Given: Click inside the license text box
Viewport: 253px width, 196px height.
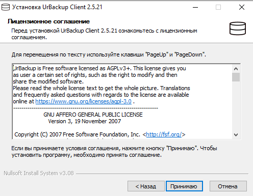Looking at the screenshot, I should click(122, 101).
